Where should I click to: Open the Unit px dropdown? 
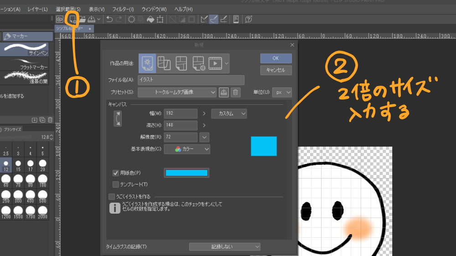coord(282,92)
